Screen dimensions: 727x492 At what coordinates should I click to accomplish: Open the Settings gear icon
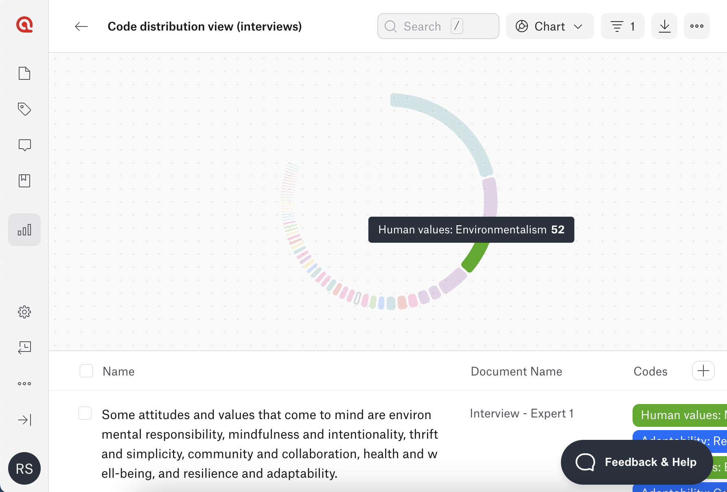24,312
